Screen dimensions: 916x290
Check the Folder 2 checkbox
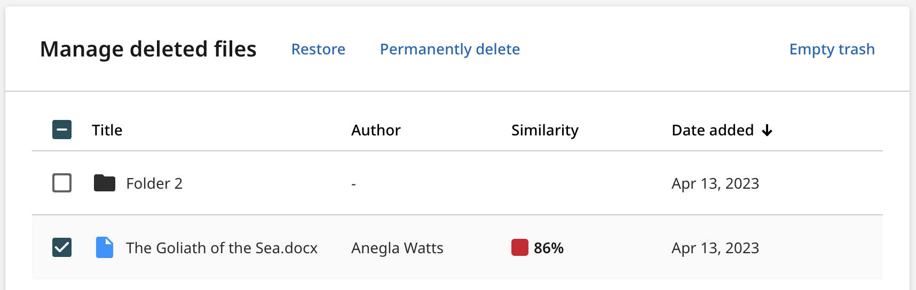click(62, 183)
